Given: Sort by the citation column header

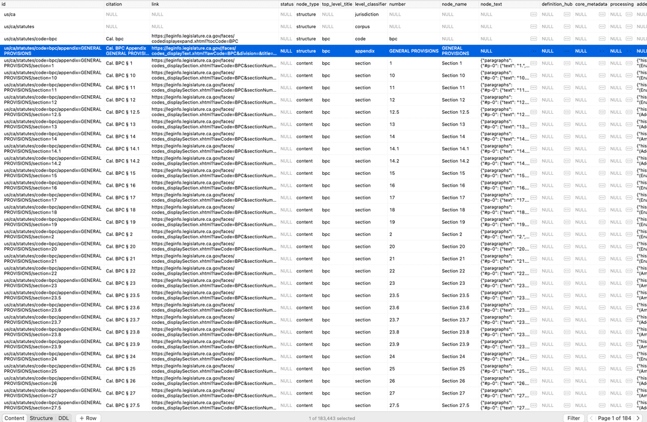Looking at the screenshot, I should pyautogui.click(x=114, y=4).
